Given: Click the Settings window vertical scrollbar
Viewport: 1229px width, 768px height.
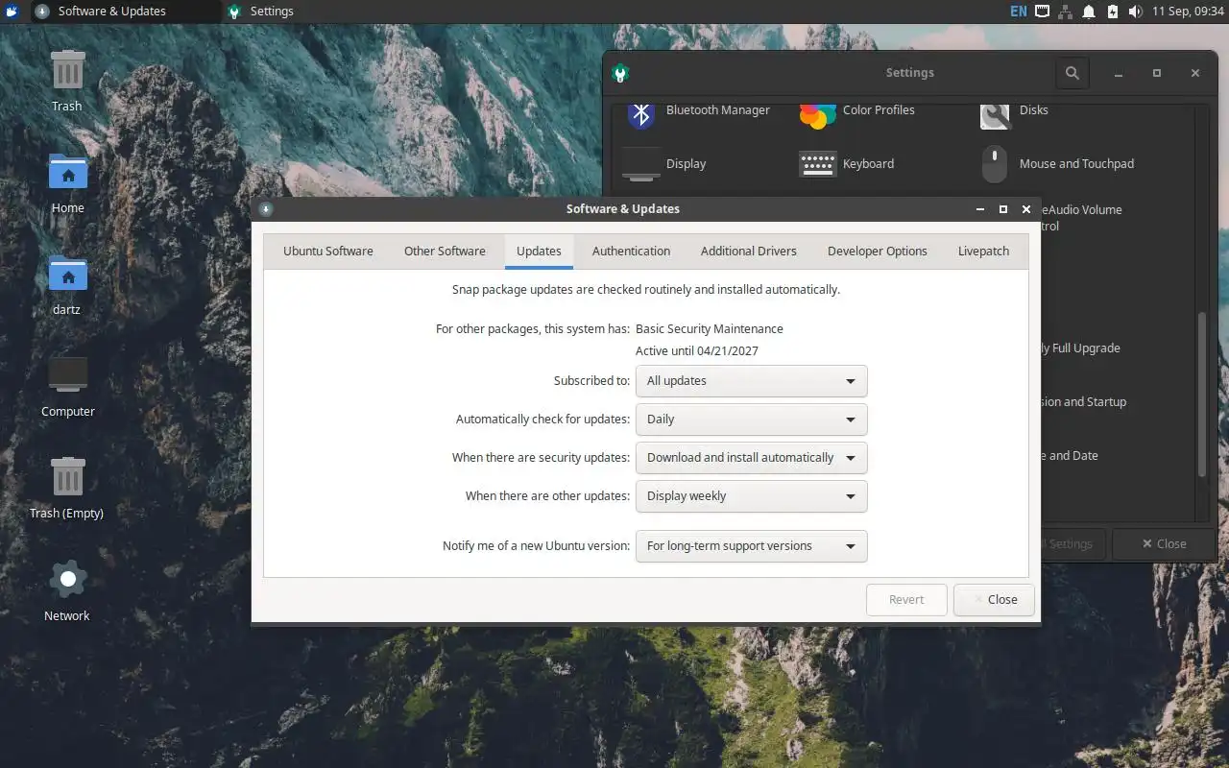Looking at the screenshot, I should (x=1201, y=396).
